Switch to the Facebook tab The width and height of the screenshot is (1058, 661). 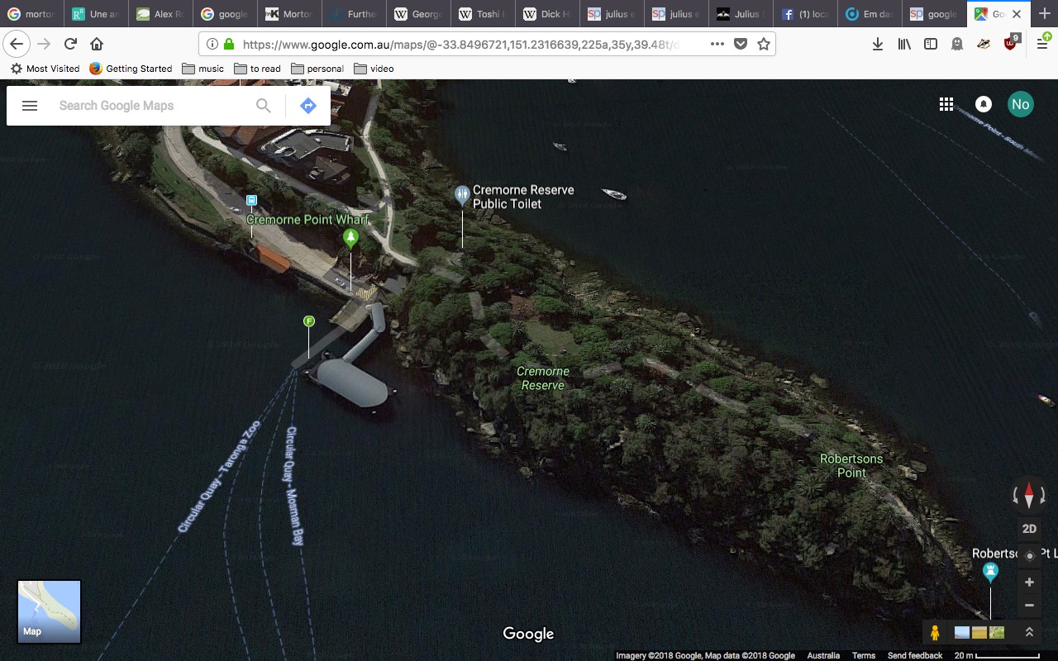tap(807, 14)
